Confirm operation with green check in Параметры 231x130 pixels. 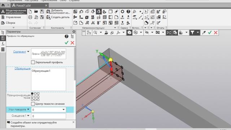pos(66,43)
